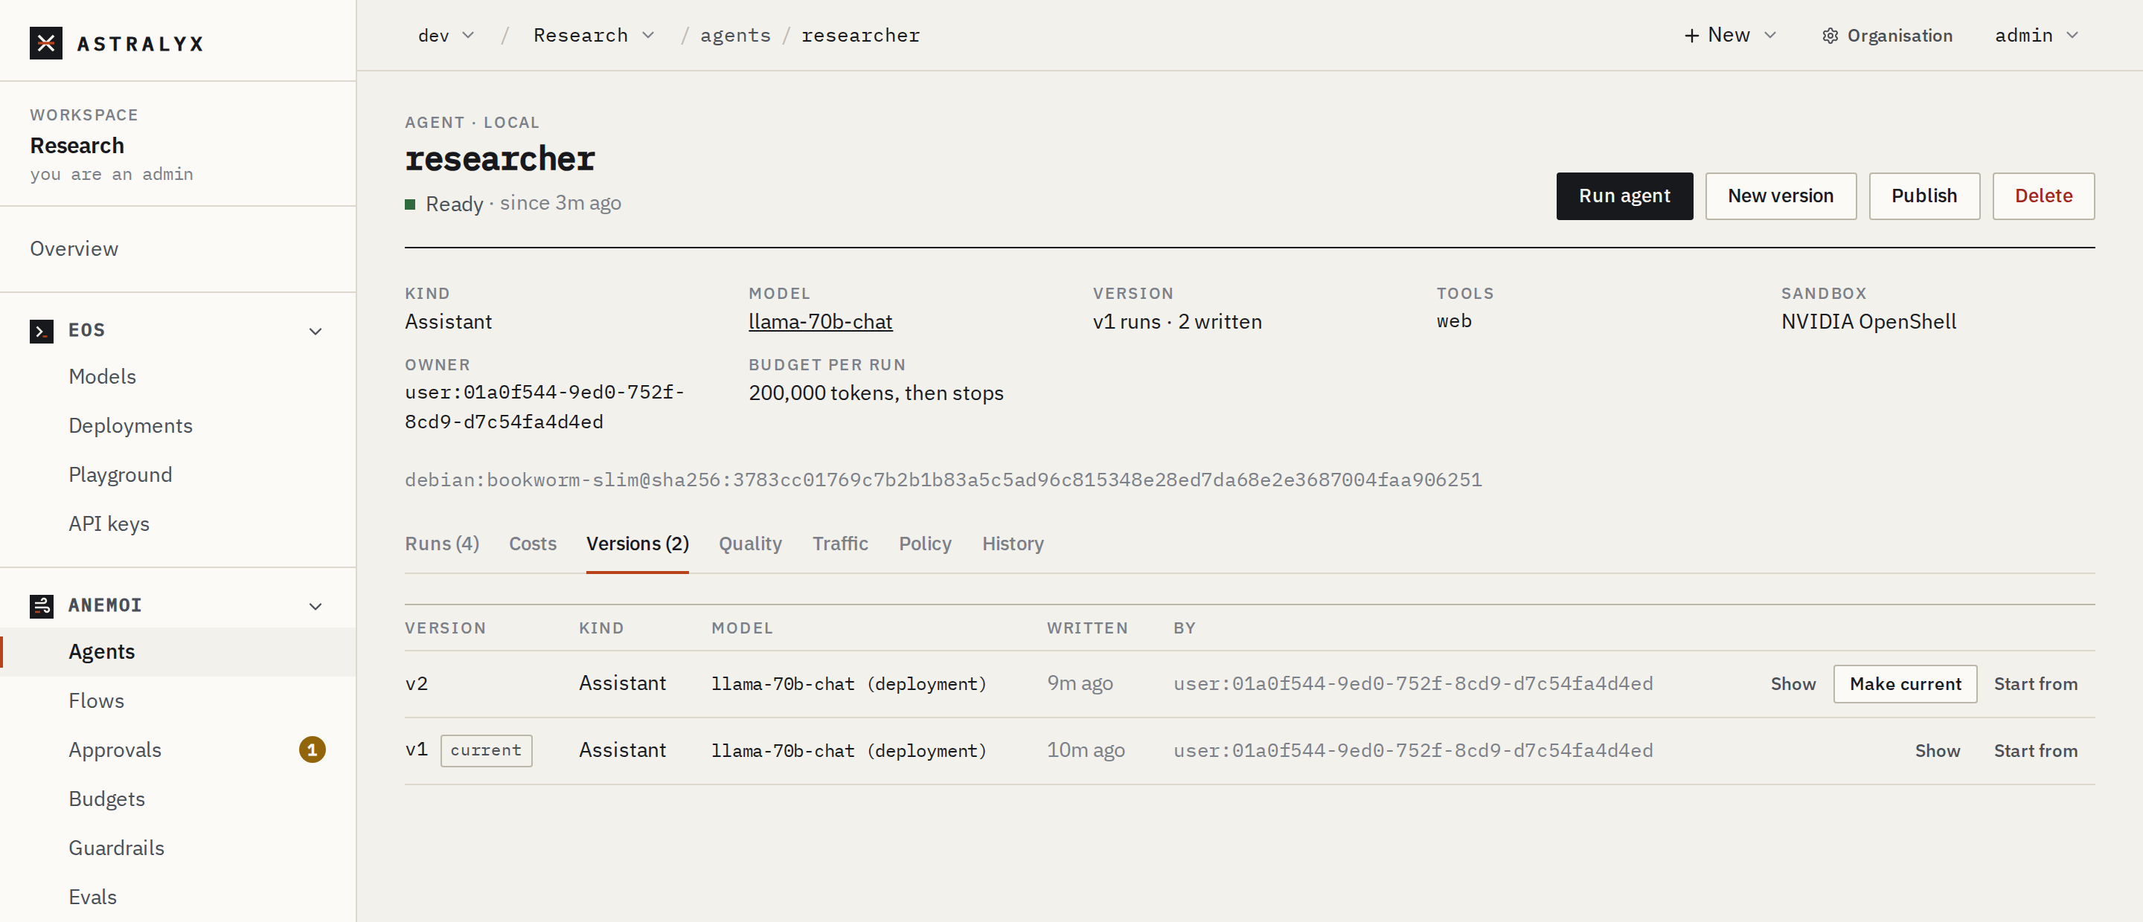
Task: Collapse the ANEMOI section chevron
Action: (315, 606)
